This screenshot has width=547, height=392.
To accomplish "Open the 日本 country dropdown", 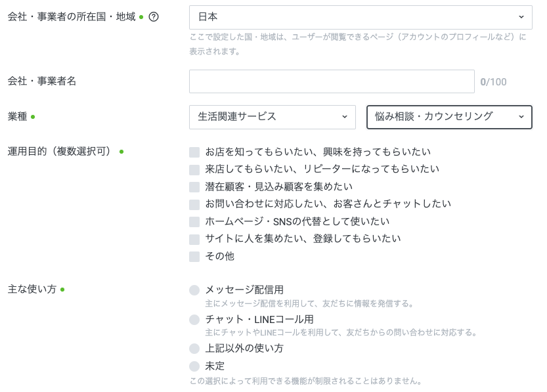I will (x=361, y=17).
